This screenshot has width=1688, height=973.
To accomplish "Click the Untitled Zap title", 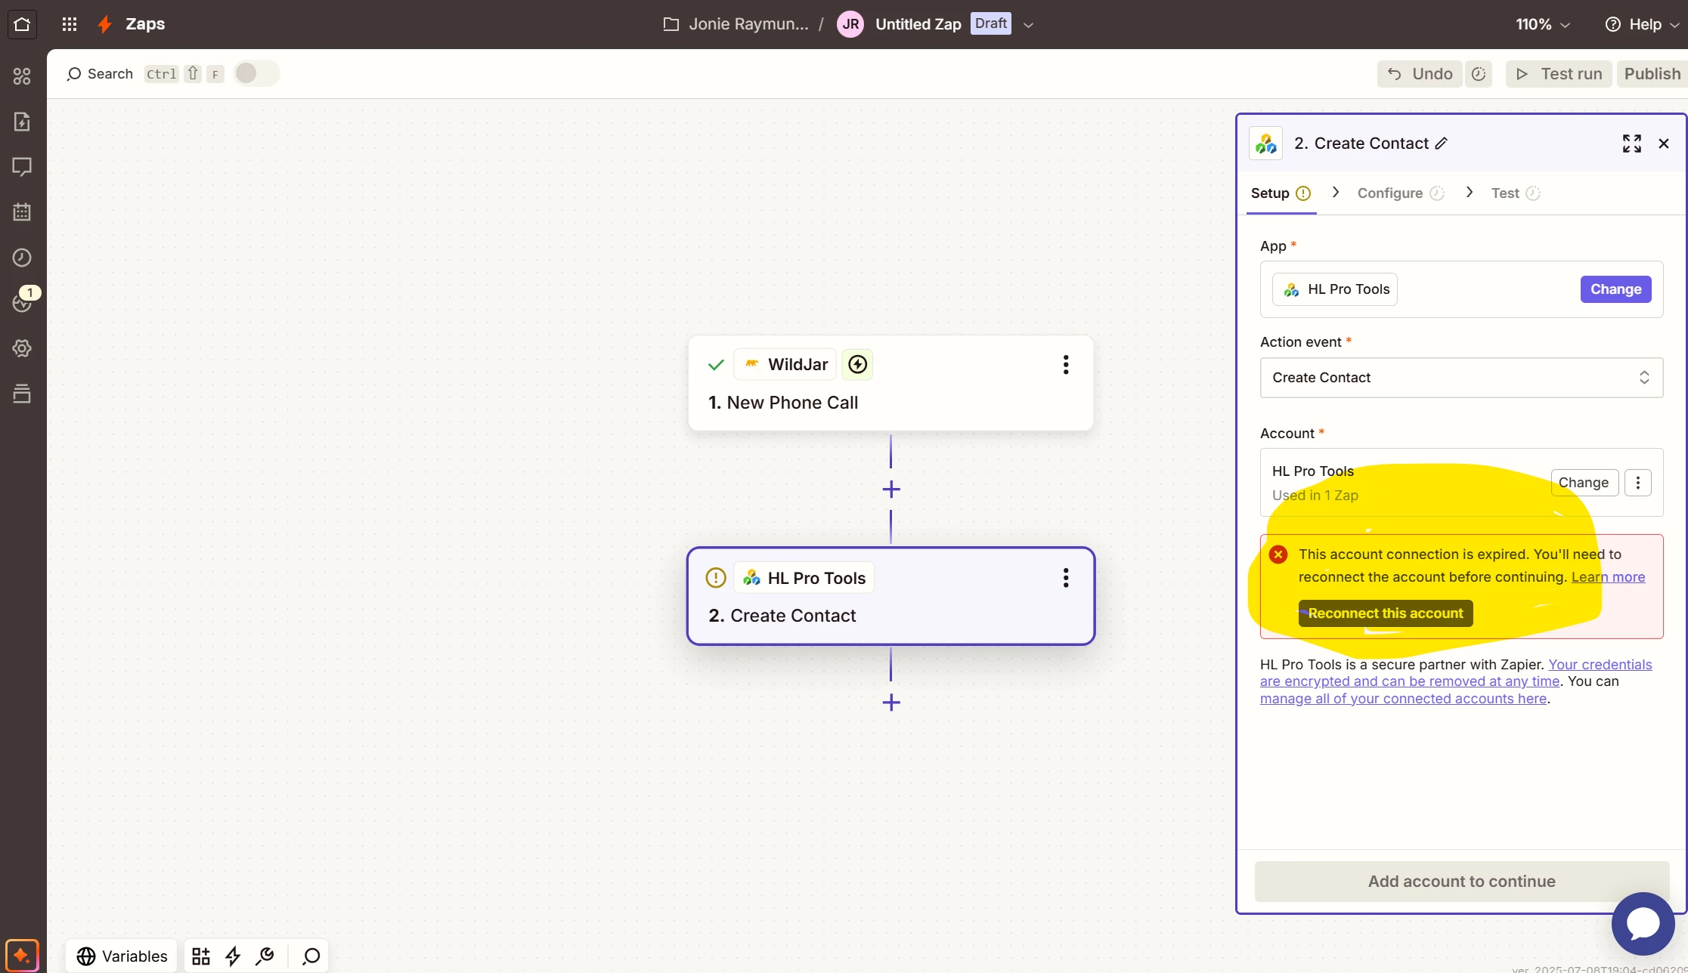I will tap(918, 24).
